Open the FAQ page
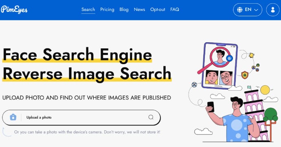This screenshot has height=147, width=281. coord(175,9)
